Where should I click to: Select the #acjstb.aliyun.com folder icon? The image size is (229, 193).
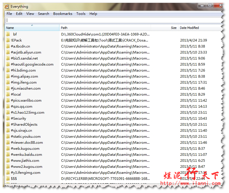(8, 52)
